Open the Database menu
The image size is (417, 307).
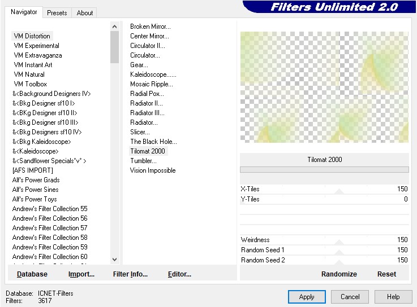point(32,274)
